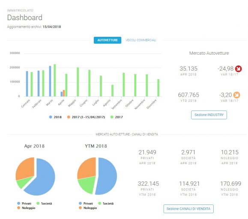Switch to VEICOLI COMMERCIALI tab
The height and width of the screenshot is (219, 248).
[x=141, y=40]
